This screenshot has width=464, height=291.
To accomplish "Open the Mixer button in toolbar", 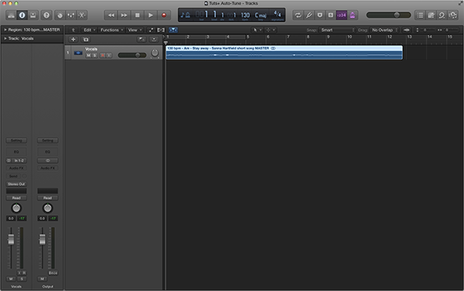I will (x=70, y=15).
